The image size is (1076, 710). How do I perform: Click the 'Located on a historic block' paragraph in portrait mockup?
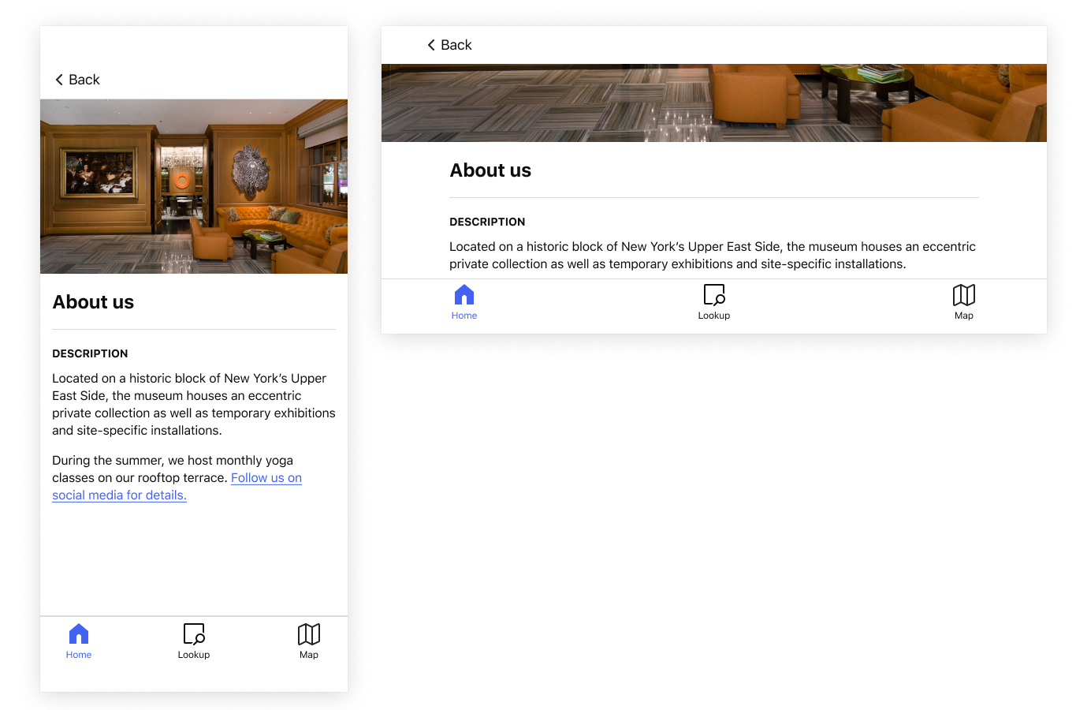point(194,405)
